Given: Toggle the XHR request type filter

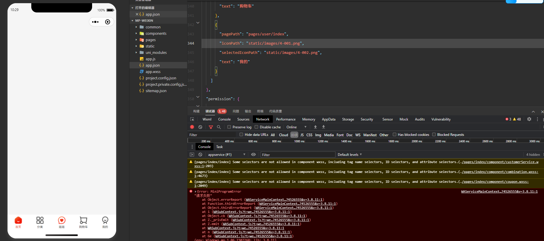Looking at the screenshot, I should [x=294, y=135].
